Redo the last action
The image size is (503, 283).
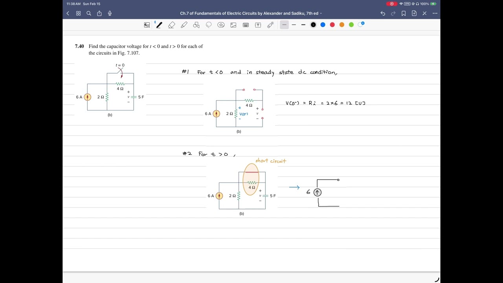pos(393,13)
